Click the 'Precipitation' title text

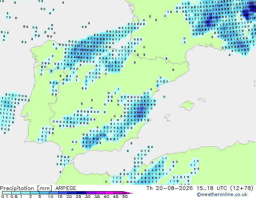pyautogui.click(x=17, y=188)
